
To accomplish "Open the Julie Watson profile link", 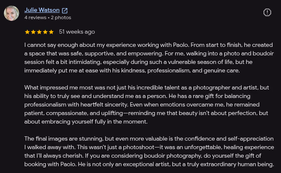I will click(42, 10).
